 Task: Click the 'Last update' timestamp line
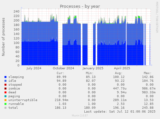point(120,112)
